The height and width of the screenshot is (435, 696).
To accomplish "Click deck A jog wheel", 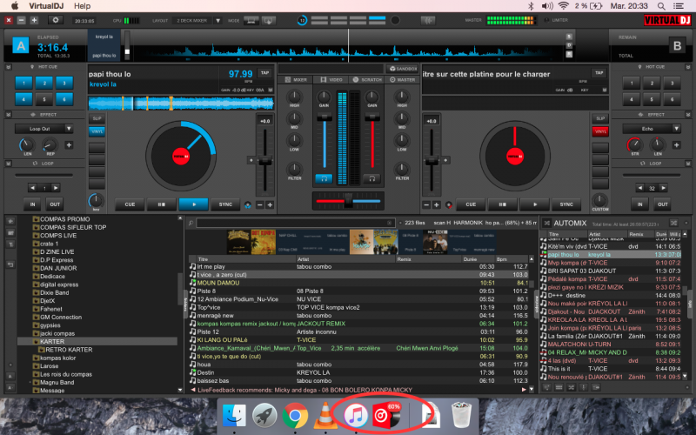I will tap(181, 157).
